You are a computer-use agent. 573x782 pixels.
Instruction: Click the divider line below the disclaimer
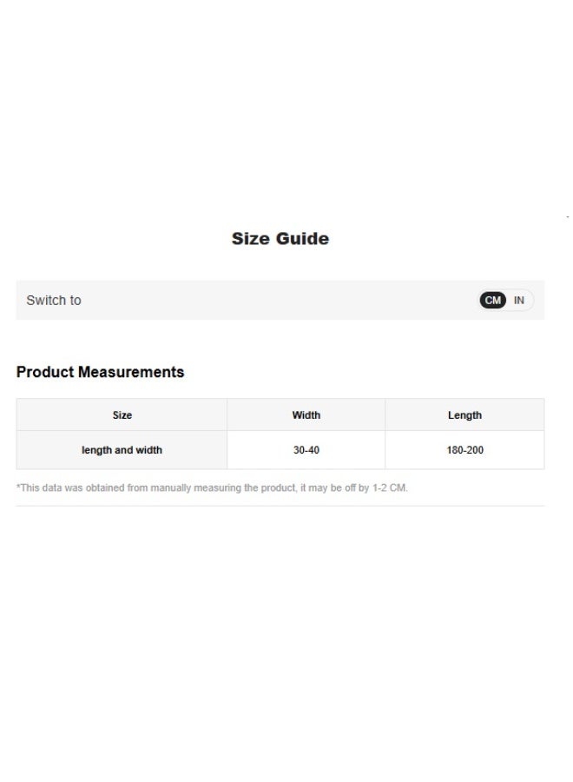click(x=280, y=506)
